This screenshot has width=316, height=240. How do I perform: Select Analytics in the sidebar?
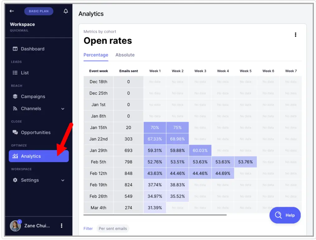coord(39,156)
